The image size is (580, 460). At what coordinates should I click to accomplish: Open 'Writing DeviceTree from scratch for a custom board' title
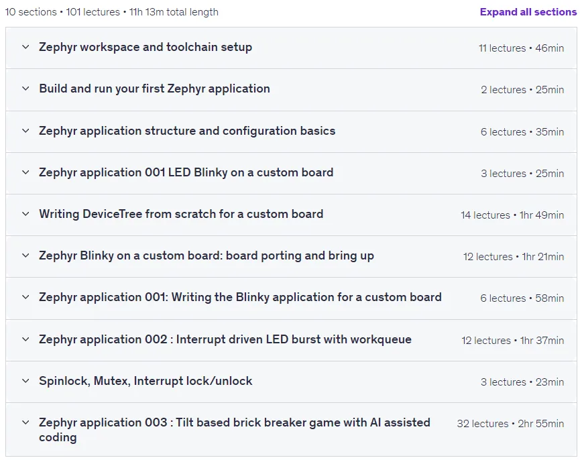pyautogui.click(x=181, y=214)
